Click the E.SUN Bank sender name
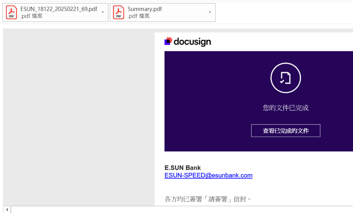 183,168
